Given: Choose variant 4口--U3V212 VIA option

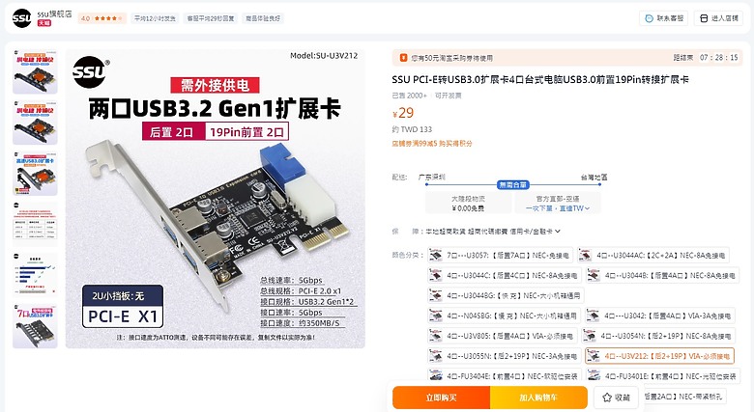Looking at the screenshot, I should [659, 356].
